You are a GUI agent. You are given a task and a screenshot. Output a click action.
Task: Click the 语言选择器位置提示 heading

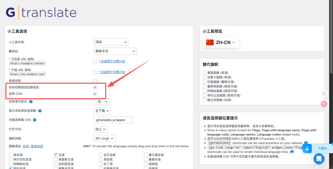[x=220, y=118]
